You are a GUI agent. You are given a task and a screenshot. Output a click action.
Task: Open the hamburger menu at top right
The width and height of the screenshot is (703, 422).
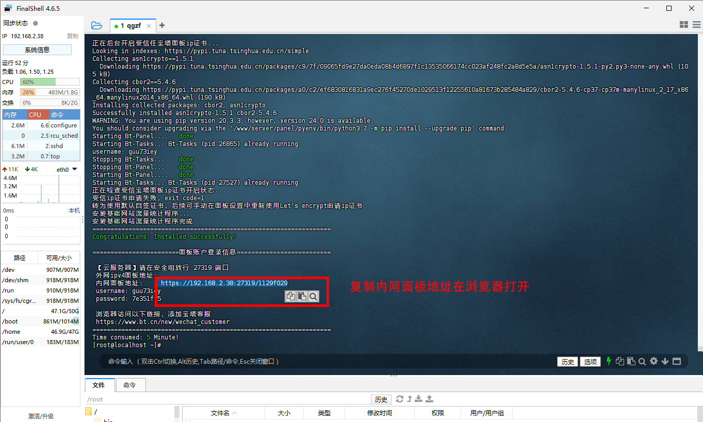pyautogui.click(x=696, y=25)
